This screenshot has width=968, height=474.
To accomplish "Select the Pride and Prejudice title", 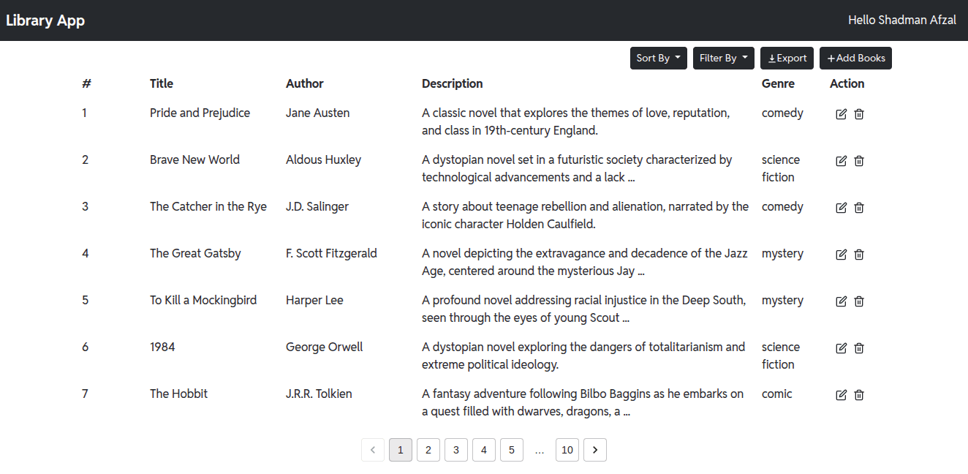I will [200, 113].
